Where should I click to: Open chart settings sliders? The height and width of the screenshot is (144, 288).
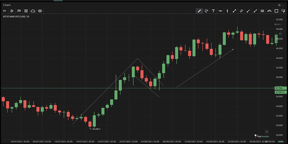click(x=26, y=11)
